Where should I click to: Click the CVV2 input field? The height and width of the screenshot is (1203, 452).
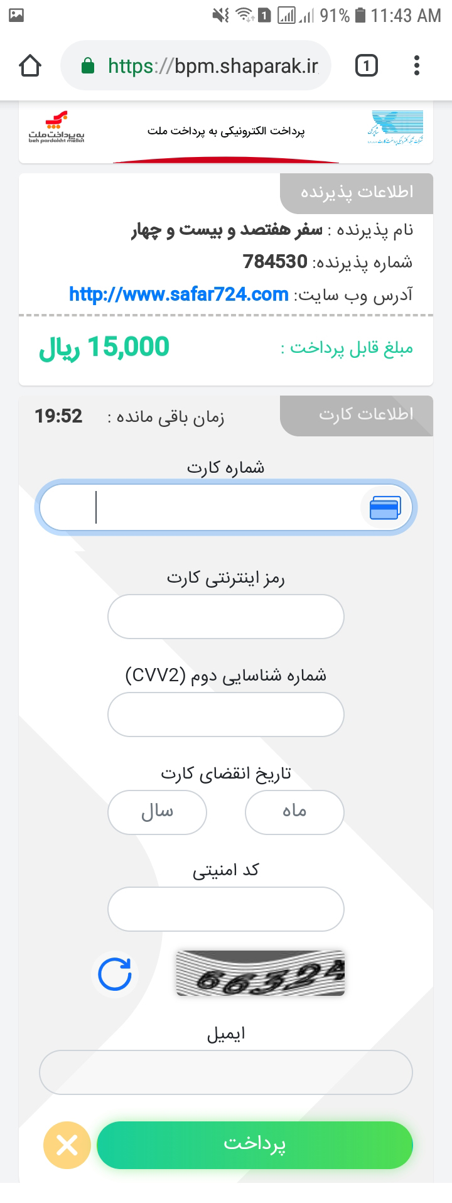pos(226,715)
